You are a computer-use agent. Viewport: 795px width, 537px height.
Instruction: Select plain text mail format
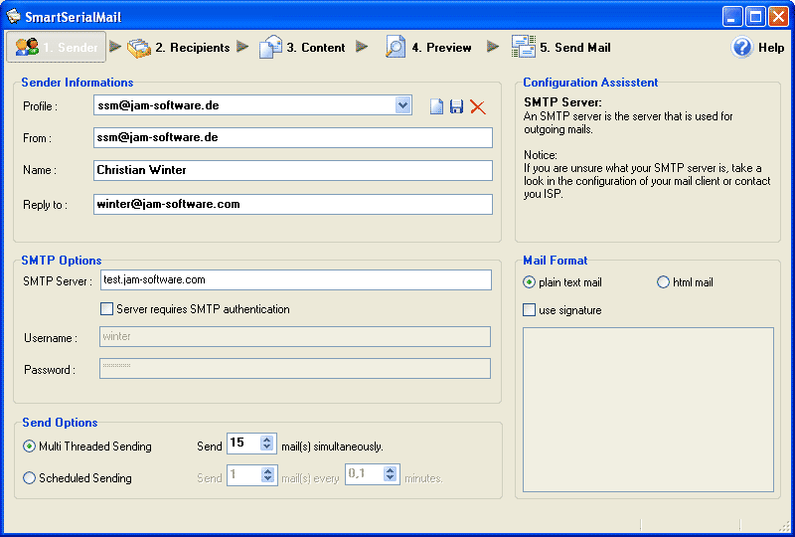tap(529, 282)
